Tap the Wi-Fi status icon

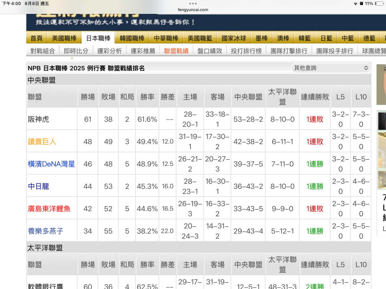[x=355, y=4]
